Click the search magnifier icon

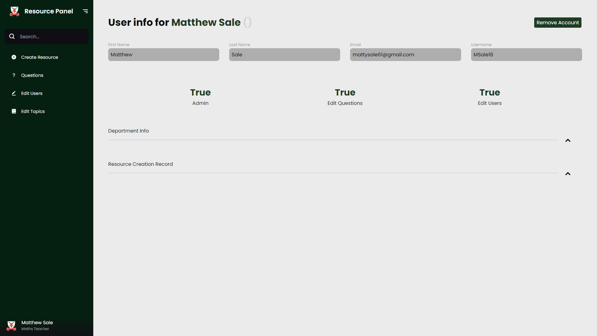(12, 36)
